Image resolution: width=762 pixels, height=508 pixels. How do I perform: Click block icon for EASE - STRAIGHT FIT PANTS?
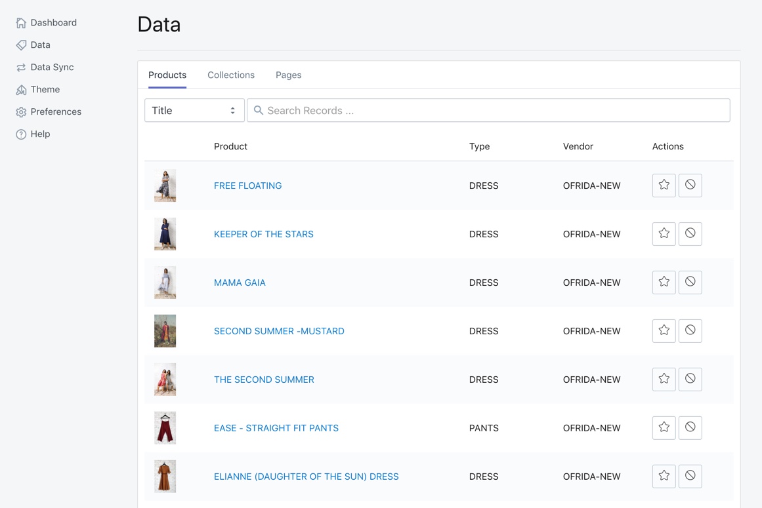coord(690,428)
